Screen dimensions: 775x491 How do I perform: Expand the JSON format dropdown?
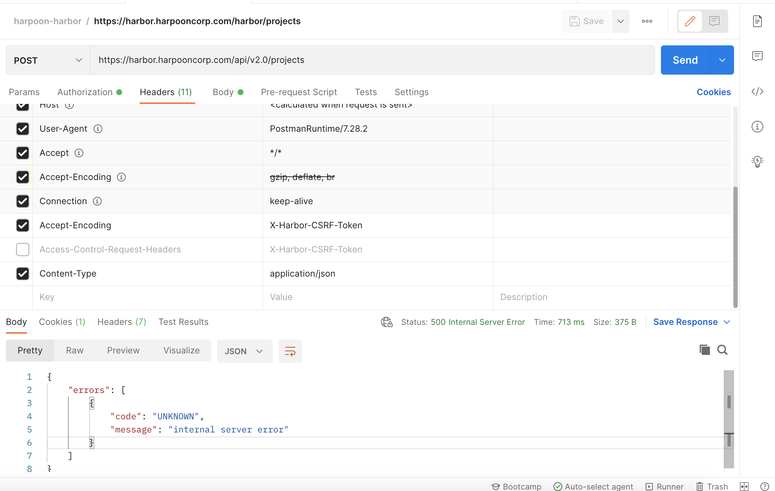[x=244, y=351]
